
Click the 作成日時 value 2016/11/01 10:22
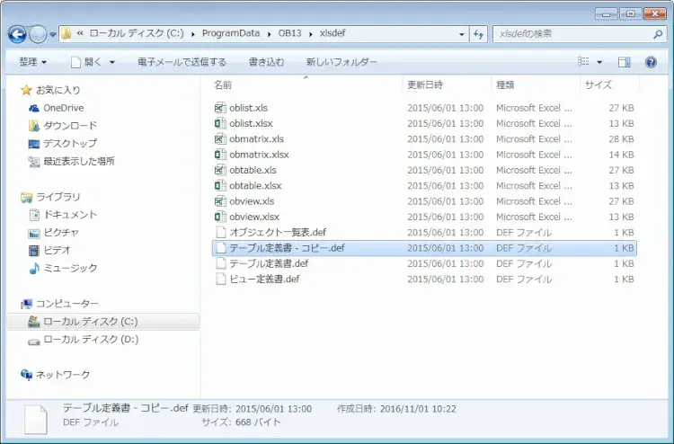coord(418,409)
